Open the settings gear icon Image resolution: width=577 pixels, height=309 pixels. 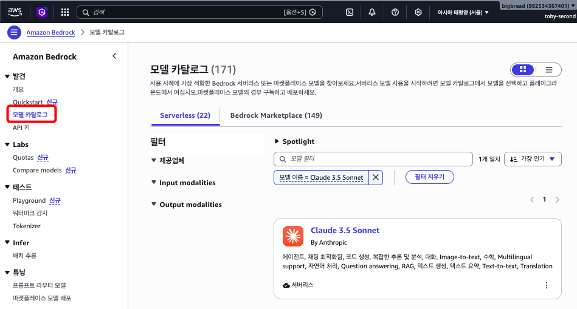418,12
